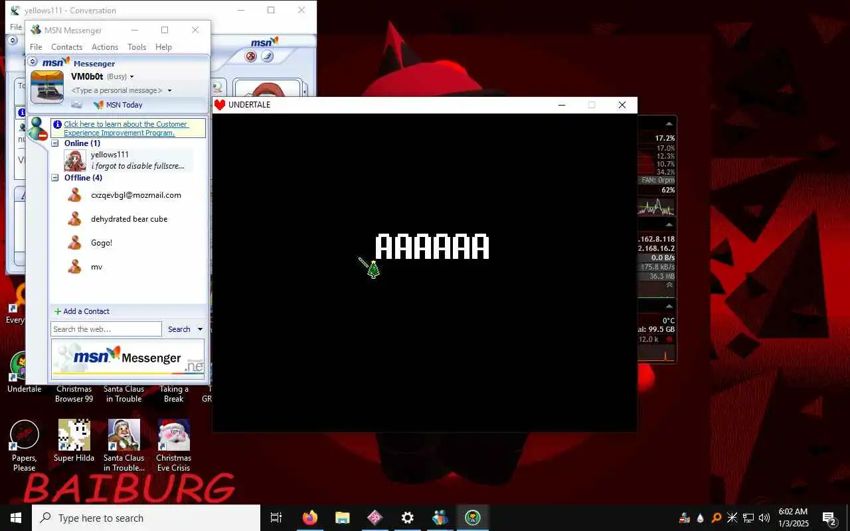Collapse the Online (1) group
850x531 pixels.
tap(55, 143)
